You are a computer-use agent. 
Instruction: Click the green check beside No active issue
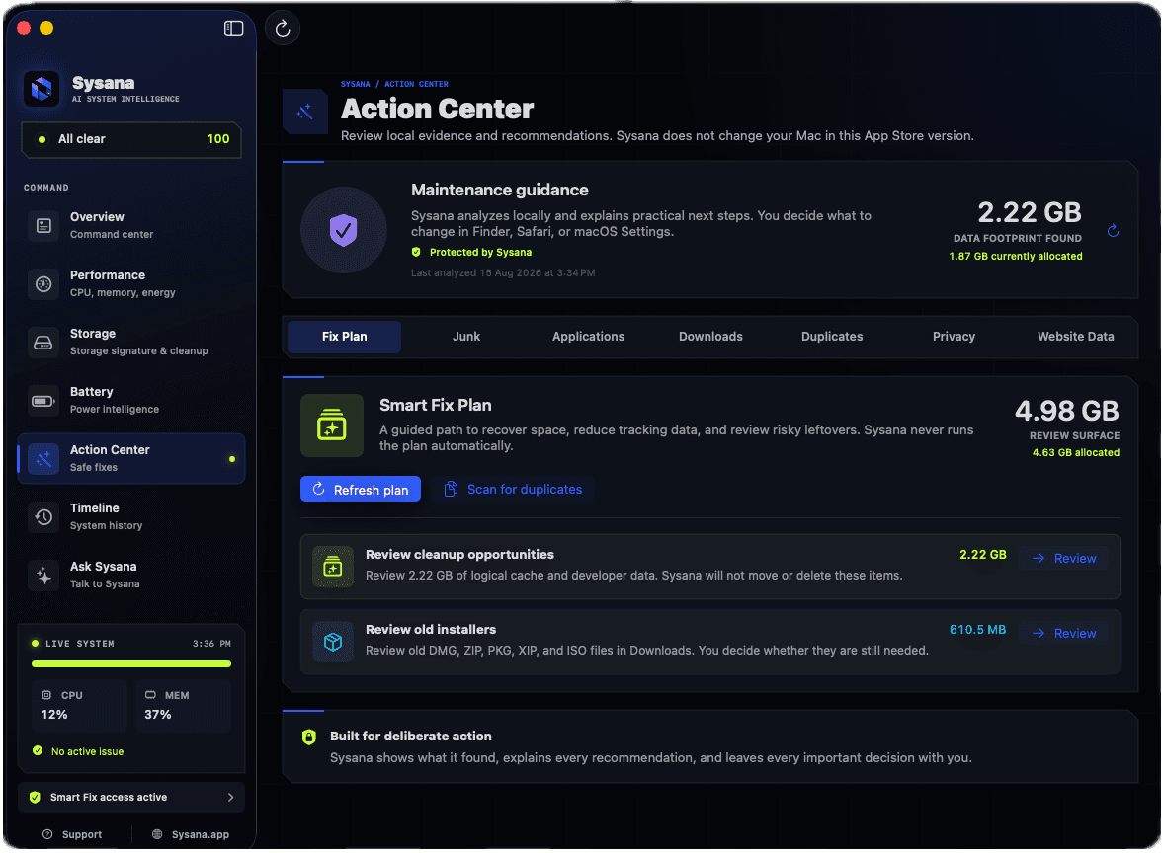(38, 750)
